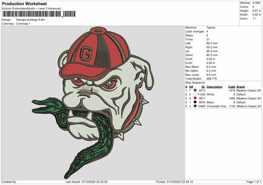The width and height of the screenshot is (263, 185).
Task: Click the Min Stitch value 0.2 mm
Action: (x=211, y=71)
